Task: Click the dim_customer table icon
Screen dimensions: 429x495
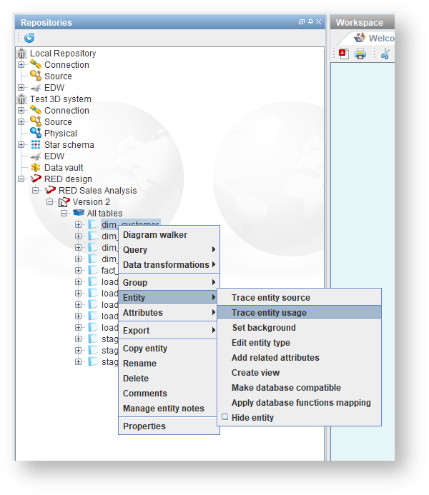Action: pyautogui.click(x=93, y=224)
